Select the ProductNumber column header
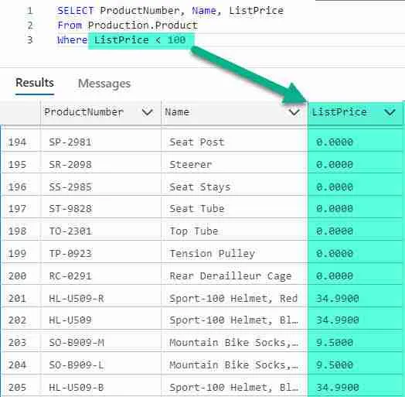The height and width of the screenshot is (397, 405). pyautogui.click(x=100, y=112)
